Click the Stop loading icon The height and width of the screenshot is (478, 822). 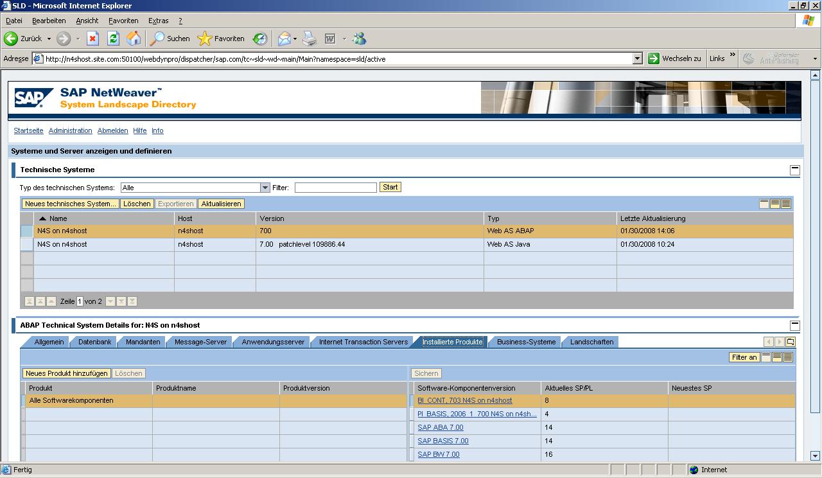pyautogui.click(x=92, y=39)
